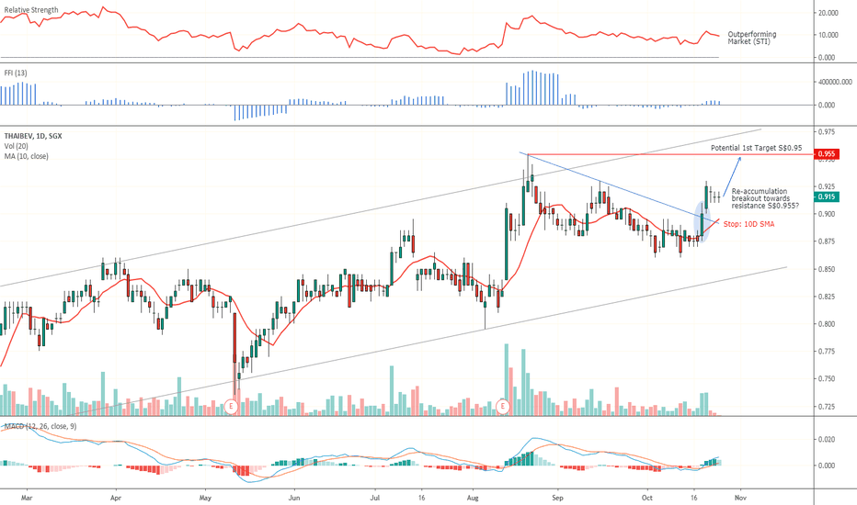Screen dimensions: 857x505
Task: Click the 'Apr' date axis label
Action: (115, 498)
